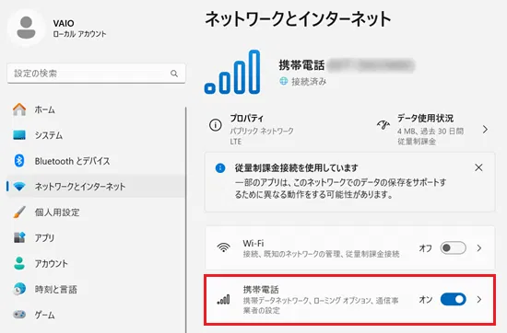Click the データ使用状況 gauge icon
Screen dimensions: 507x333
(383, 124)
